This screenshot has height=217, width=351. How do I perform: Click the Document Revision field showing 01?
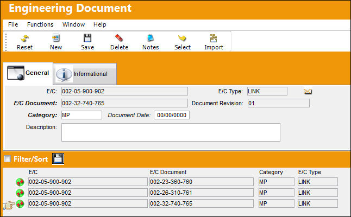click(279, 103)
